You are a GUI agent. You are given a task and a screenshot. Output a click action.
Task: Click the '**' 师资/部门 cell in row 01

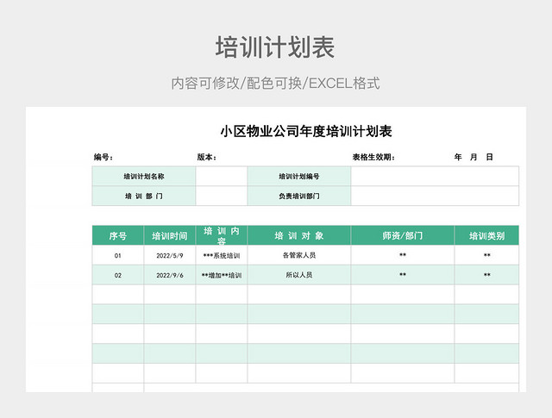[x=403, y=255]
